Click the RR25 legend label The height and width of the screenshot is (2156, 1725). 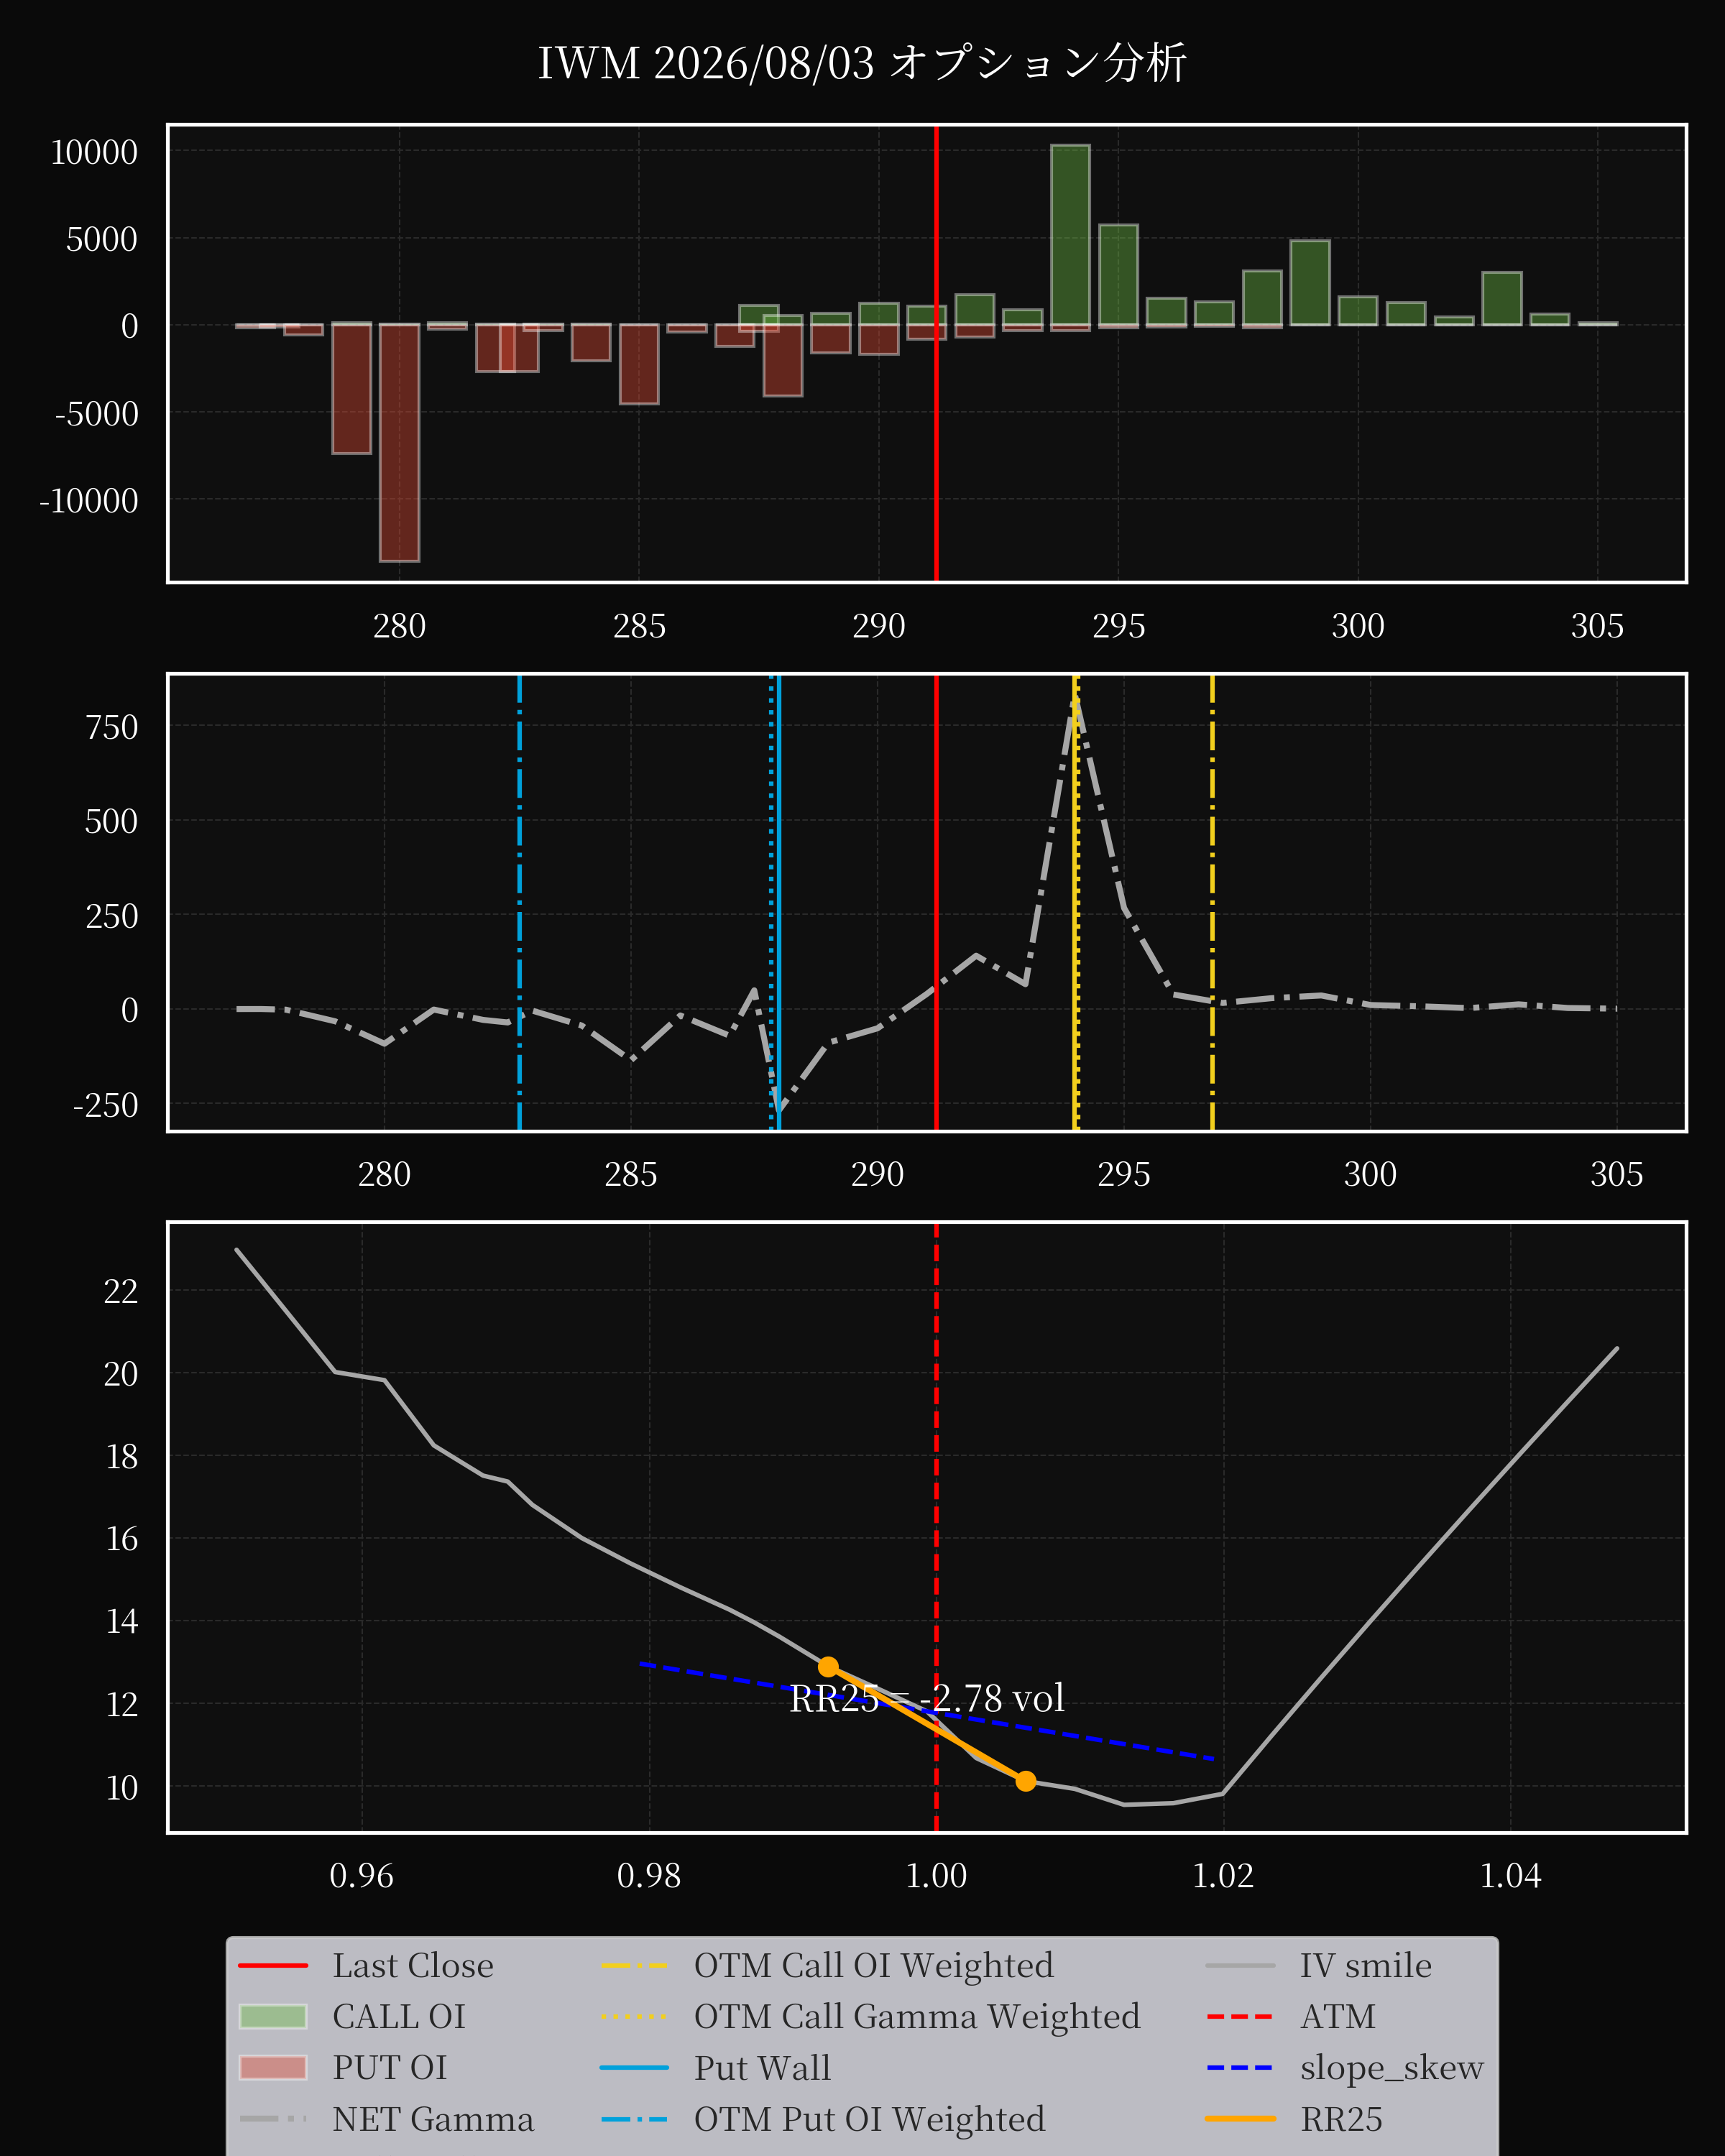point(1341,2119)
